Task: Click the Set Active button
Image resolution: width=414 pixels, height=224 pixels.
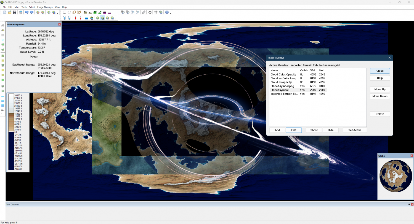Action: [x=355, y=130]
